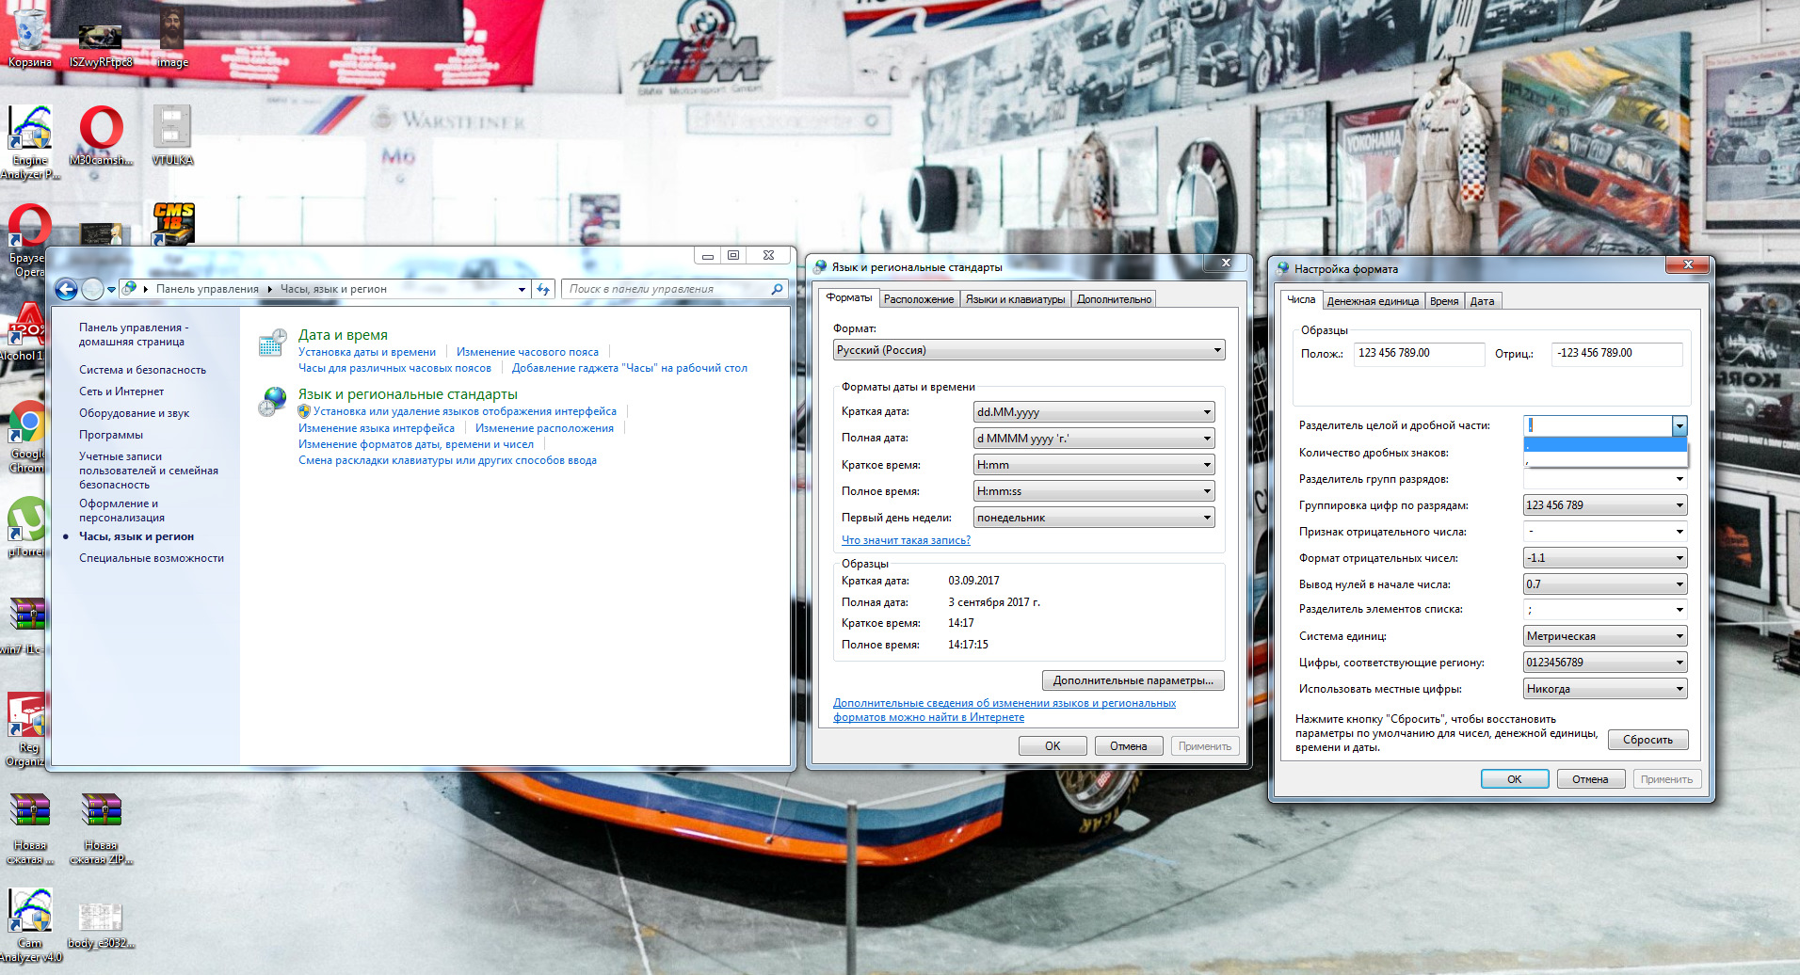Viewport: 1800px width, 975px height.
Task: Open the 'image' desktop file
Action: coord(172,36)
